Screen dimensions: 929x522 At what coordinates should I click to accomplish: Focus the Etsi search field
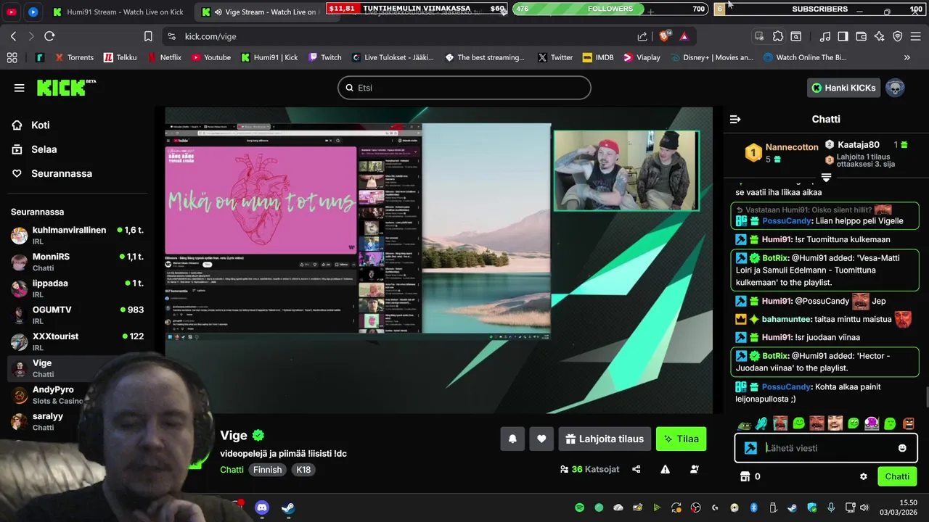(x=464, y=88)
